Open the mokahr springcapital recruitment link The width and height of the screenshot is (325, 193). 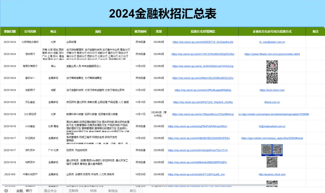click(x=274, y=114)
